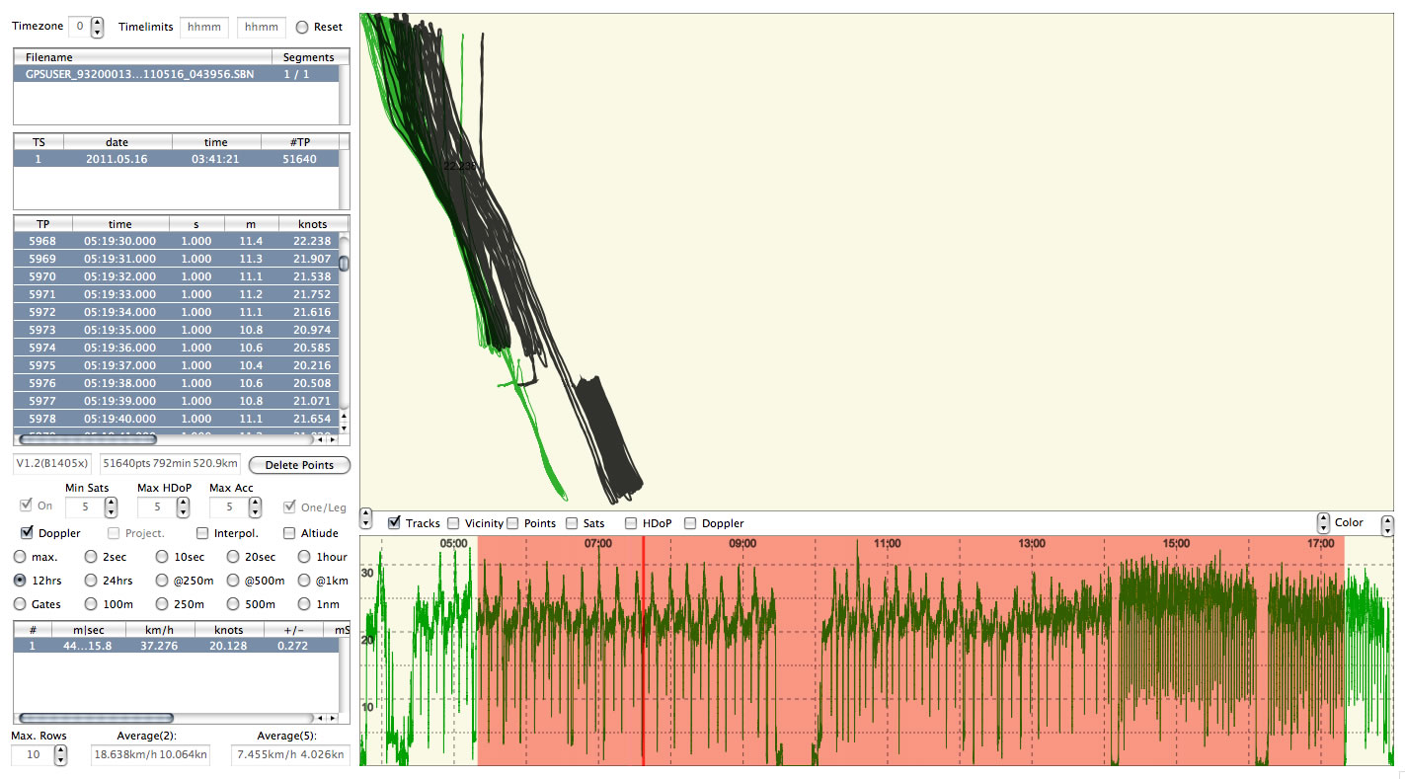Select the 10sec radio button
The image size is (1405, 779).
point(163,557)
